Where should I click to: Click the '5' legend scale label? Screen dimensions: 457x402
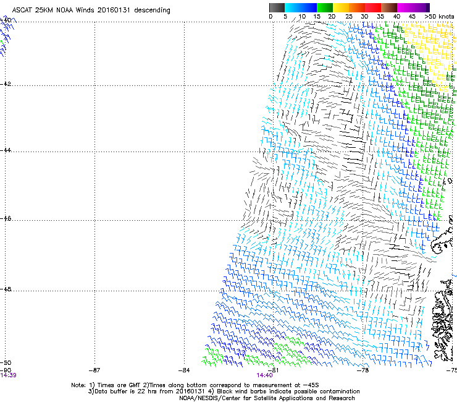click(x=285, y=17)
